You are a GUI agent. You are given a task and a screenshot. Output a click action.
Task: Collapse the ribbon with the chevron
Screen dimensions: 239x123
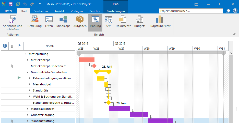pyautogui.click(x=235, y=34)
